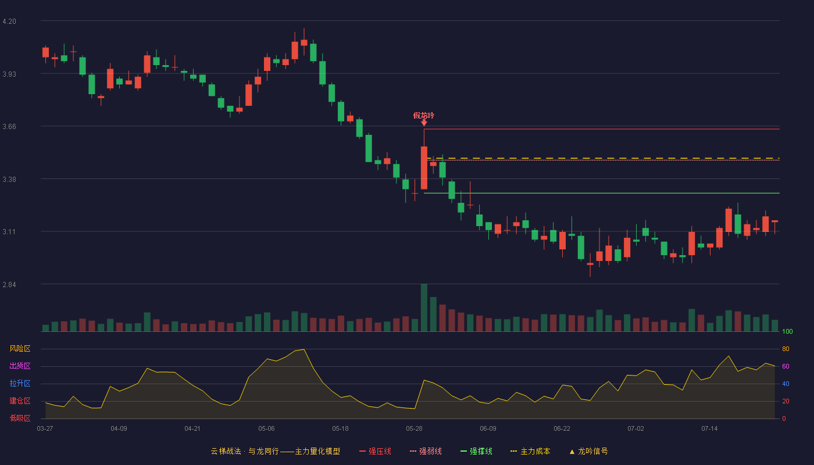The height and width of the screenshot is (465, 814).
Task: Select the 风险区 zone label
Action: (20, 349)
